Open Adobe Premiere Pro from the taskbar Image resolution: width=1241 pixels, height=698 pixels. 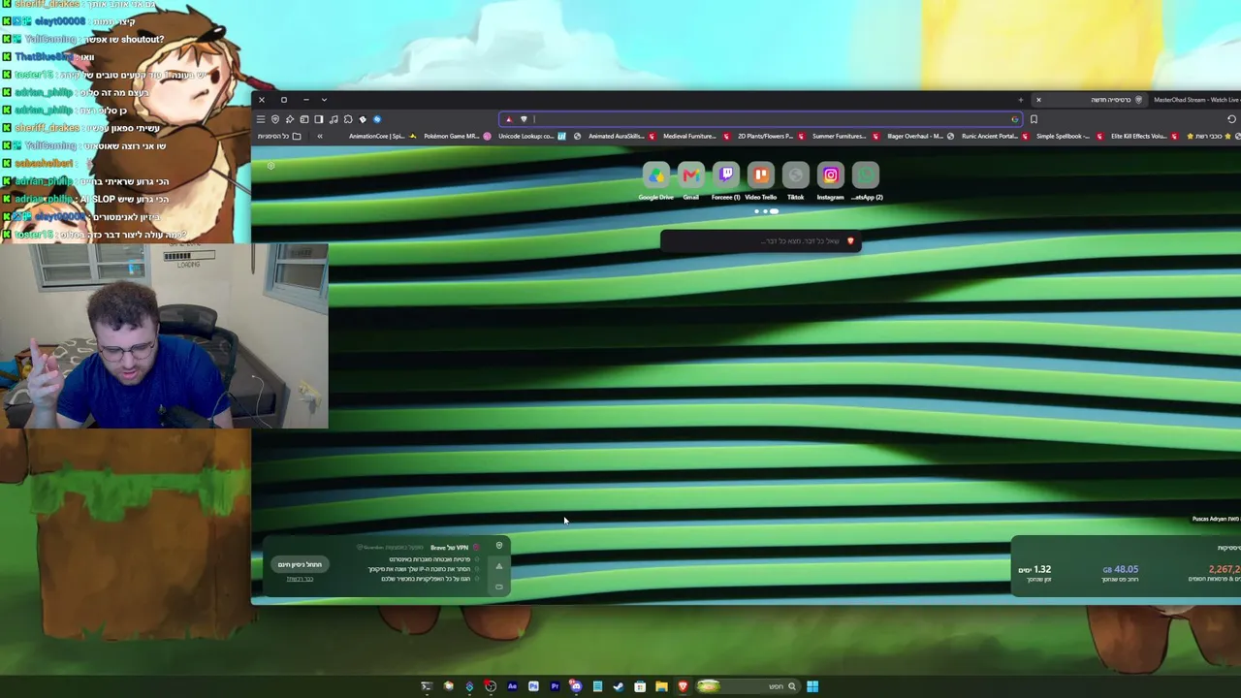click(x=555, y=686)
